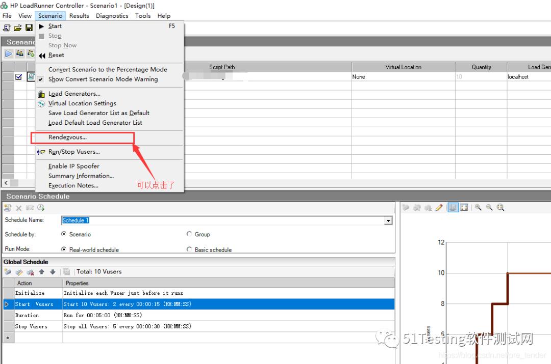Choose Reset from the Scenario menu

110,55
